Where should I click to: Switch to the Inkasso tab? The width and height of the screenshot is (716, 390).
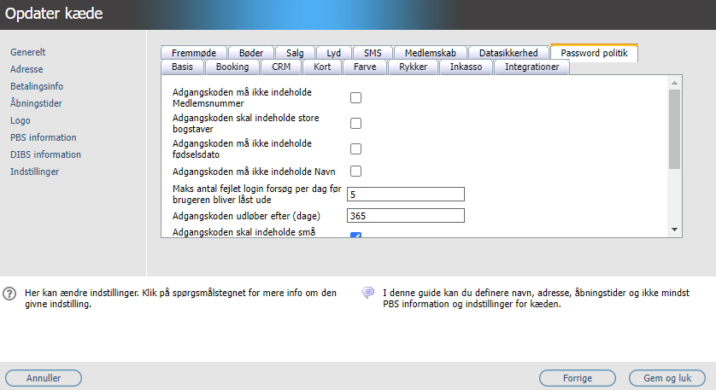coord(467,67)
